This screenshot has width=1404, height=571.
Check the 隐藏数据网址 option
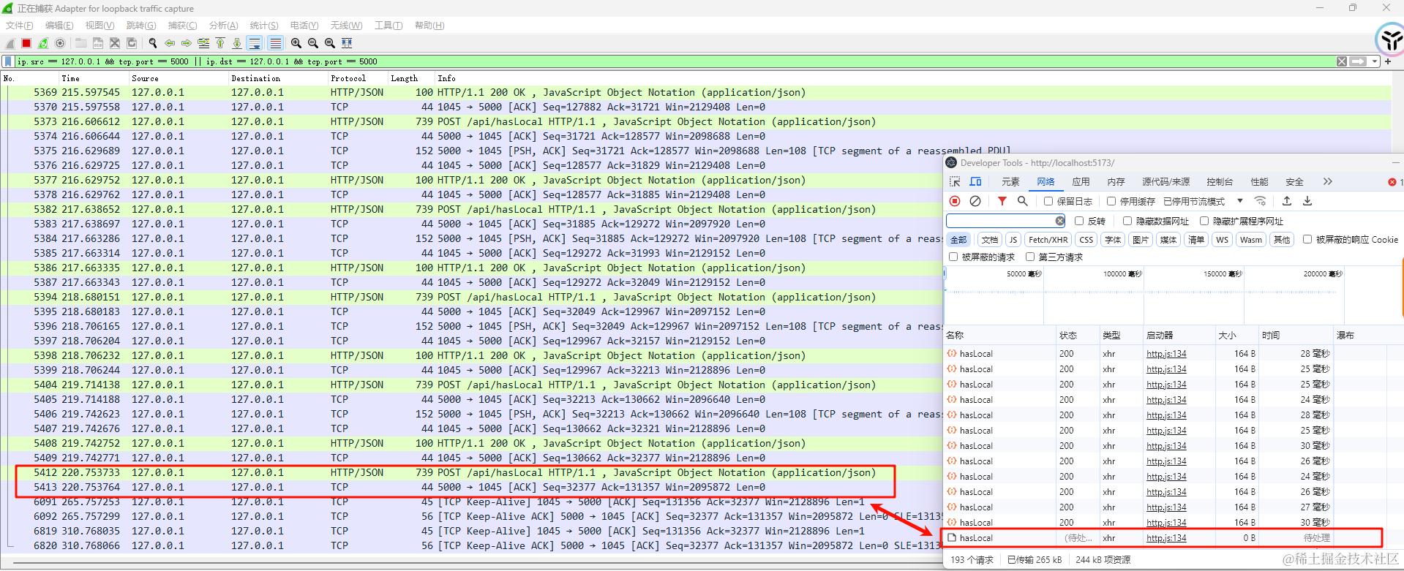(x=1127, y=221)
